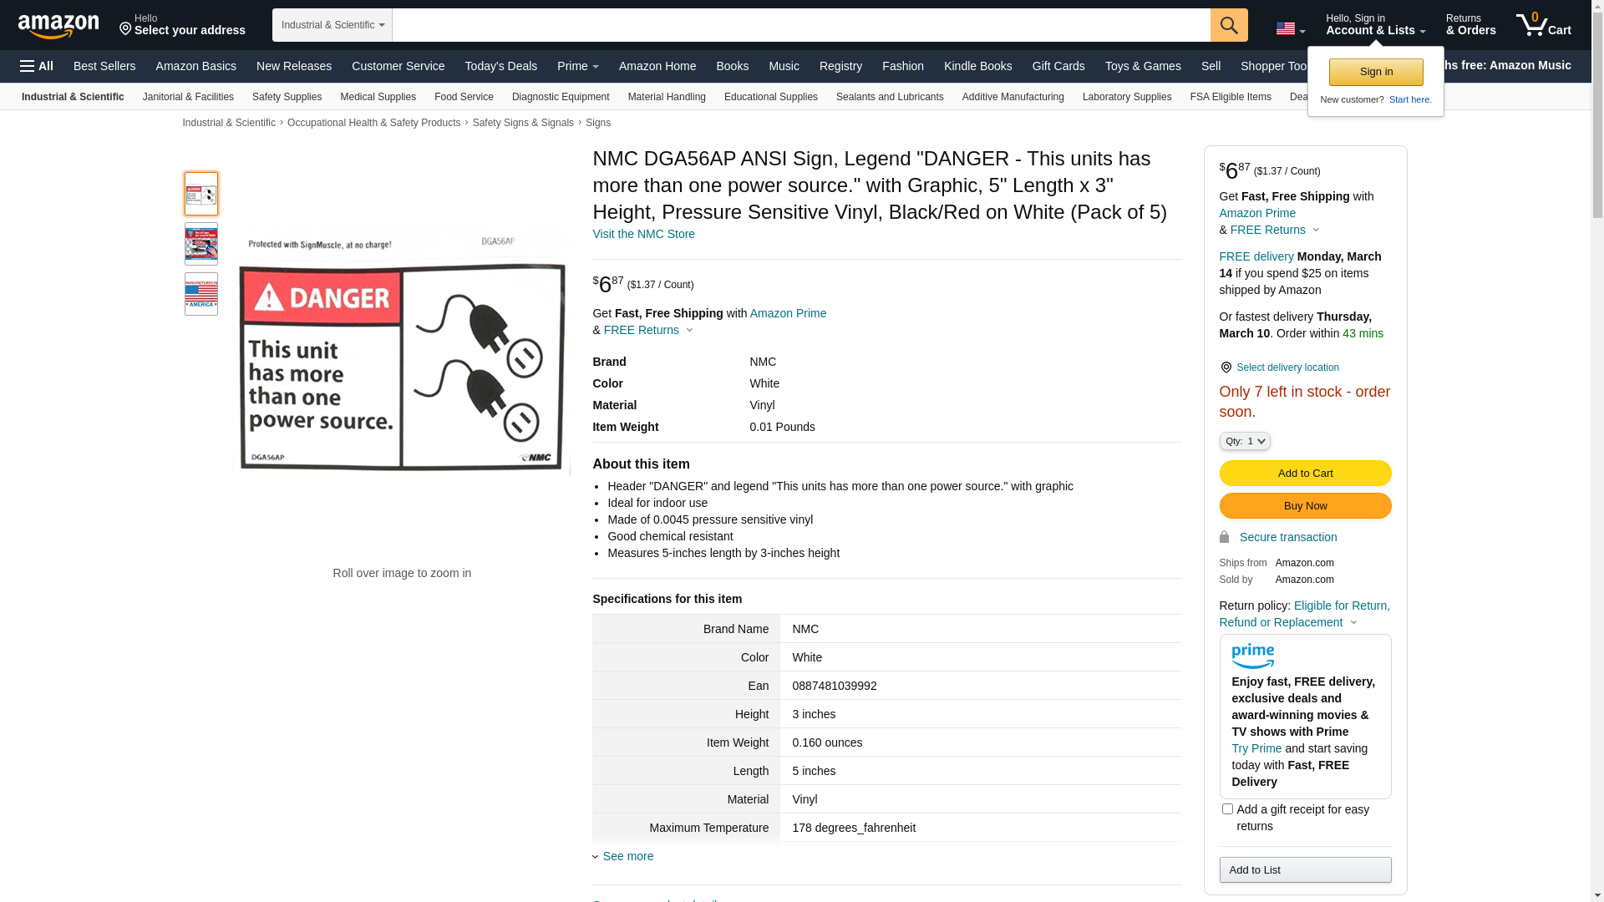This screenshot has width=1604, height=902.
Task: Open Today's Deals menu item
Action: point(500,66)
